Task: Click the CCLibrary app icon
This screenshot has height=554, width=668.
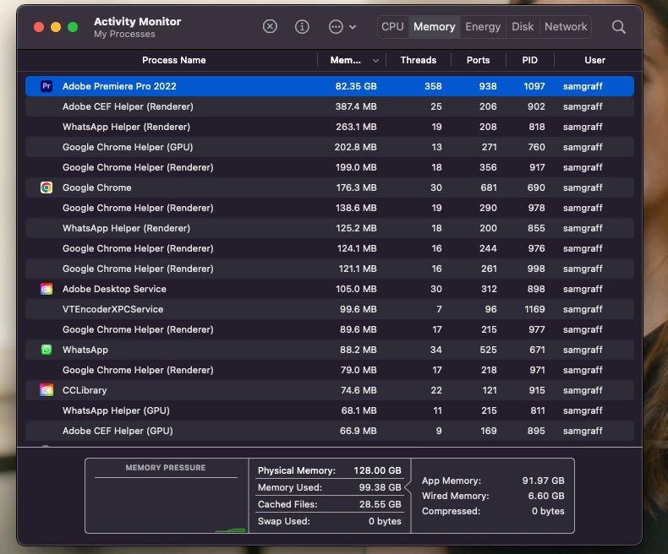Action: click(x=47, y=390)
